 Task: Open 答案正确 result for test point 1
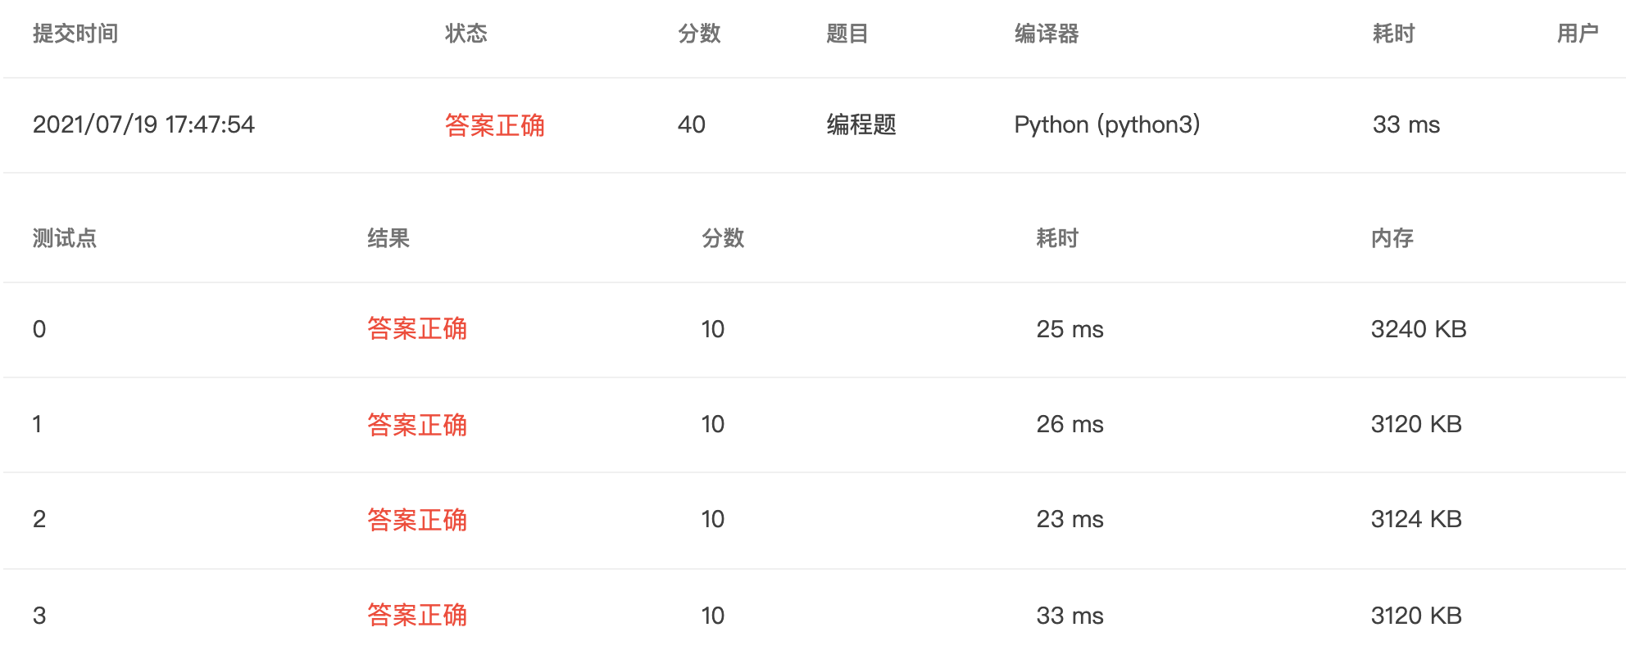click(x=417, y=424)
